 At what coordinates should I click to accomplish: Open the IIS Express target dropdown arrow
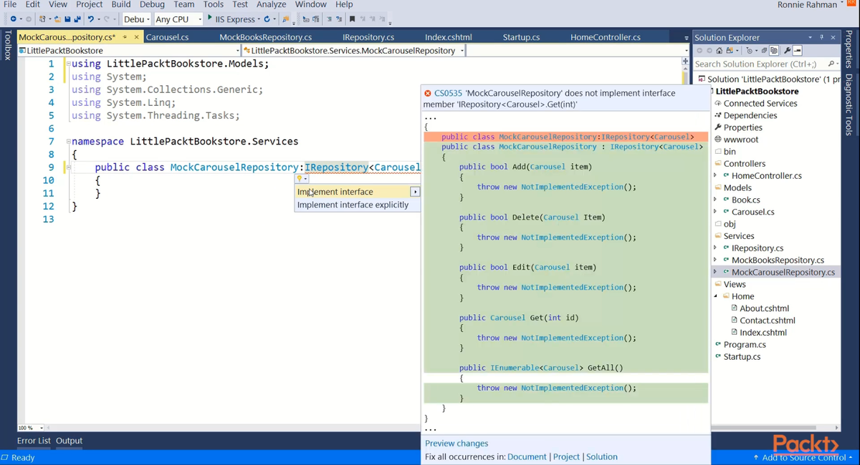click(x=258, y=19)
